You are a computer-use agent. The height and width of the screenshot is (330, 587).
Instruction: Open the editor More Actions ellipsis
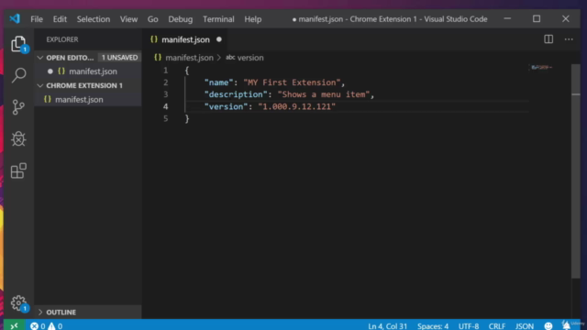click(569, 39)
